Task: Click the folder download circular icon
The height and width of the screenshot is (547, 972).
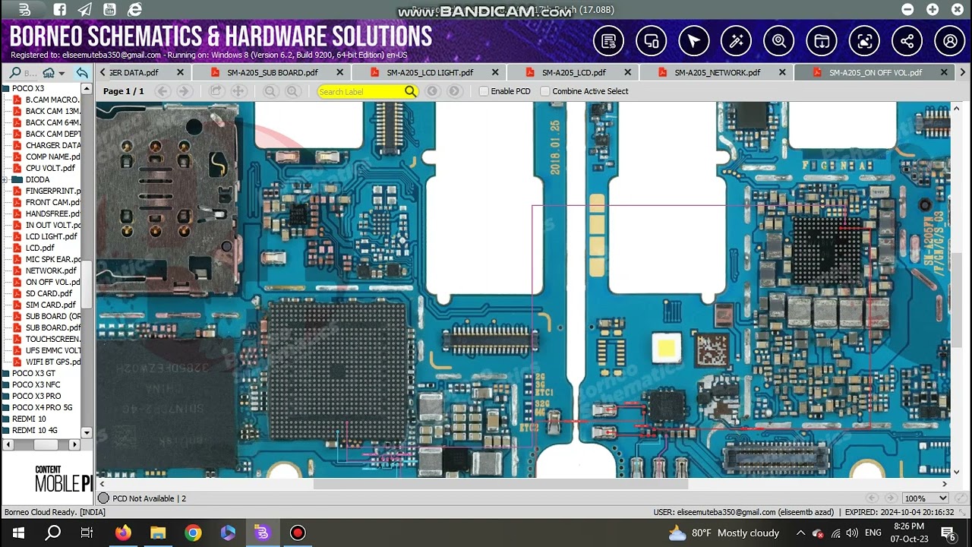Action: point(822,41)
